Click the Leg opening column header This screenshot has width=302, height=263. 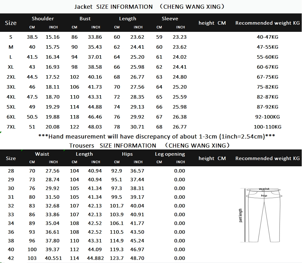pyautogui.click(x=170, y=154)
